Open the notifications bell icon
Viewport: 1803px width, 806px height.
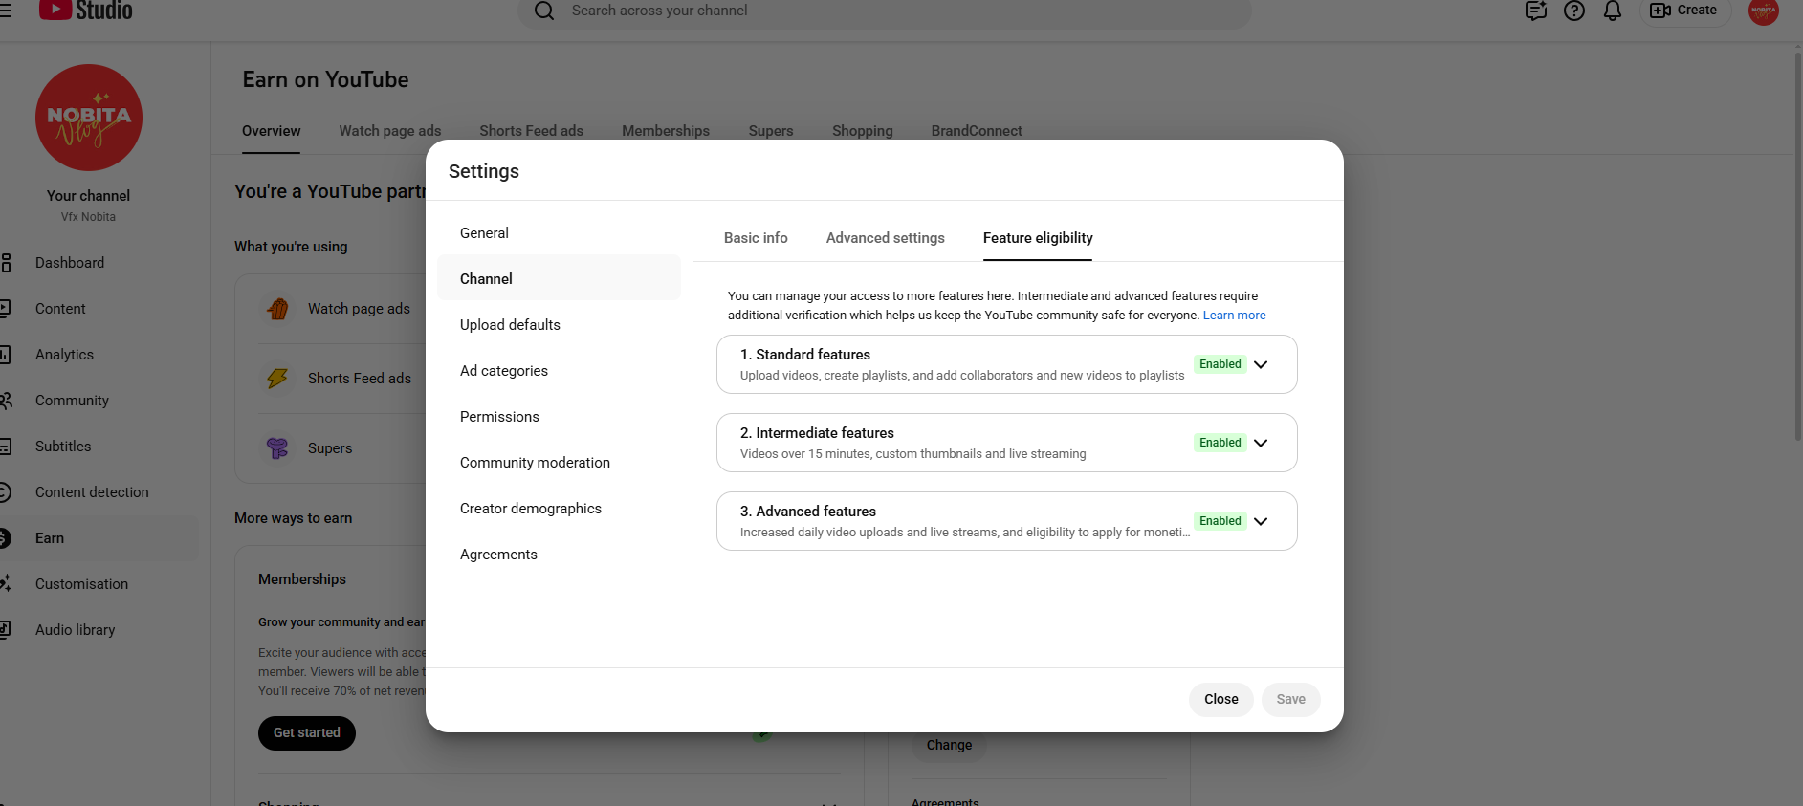tap(1612, 11)
